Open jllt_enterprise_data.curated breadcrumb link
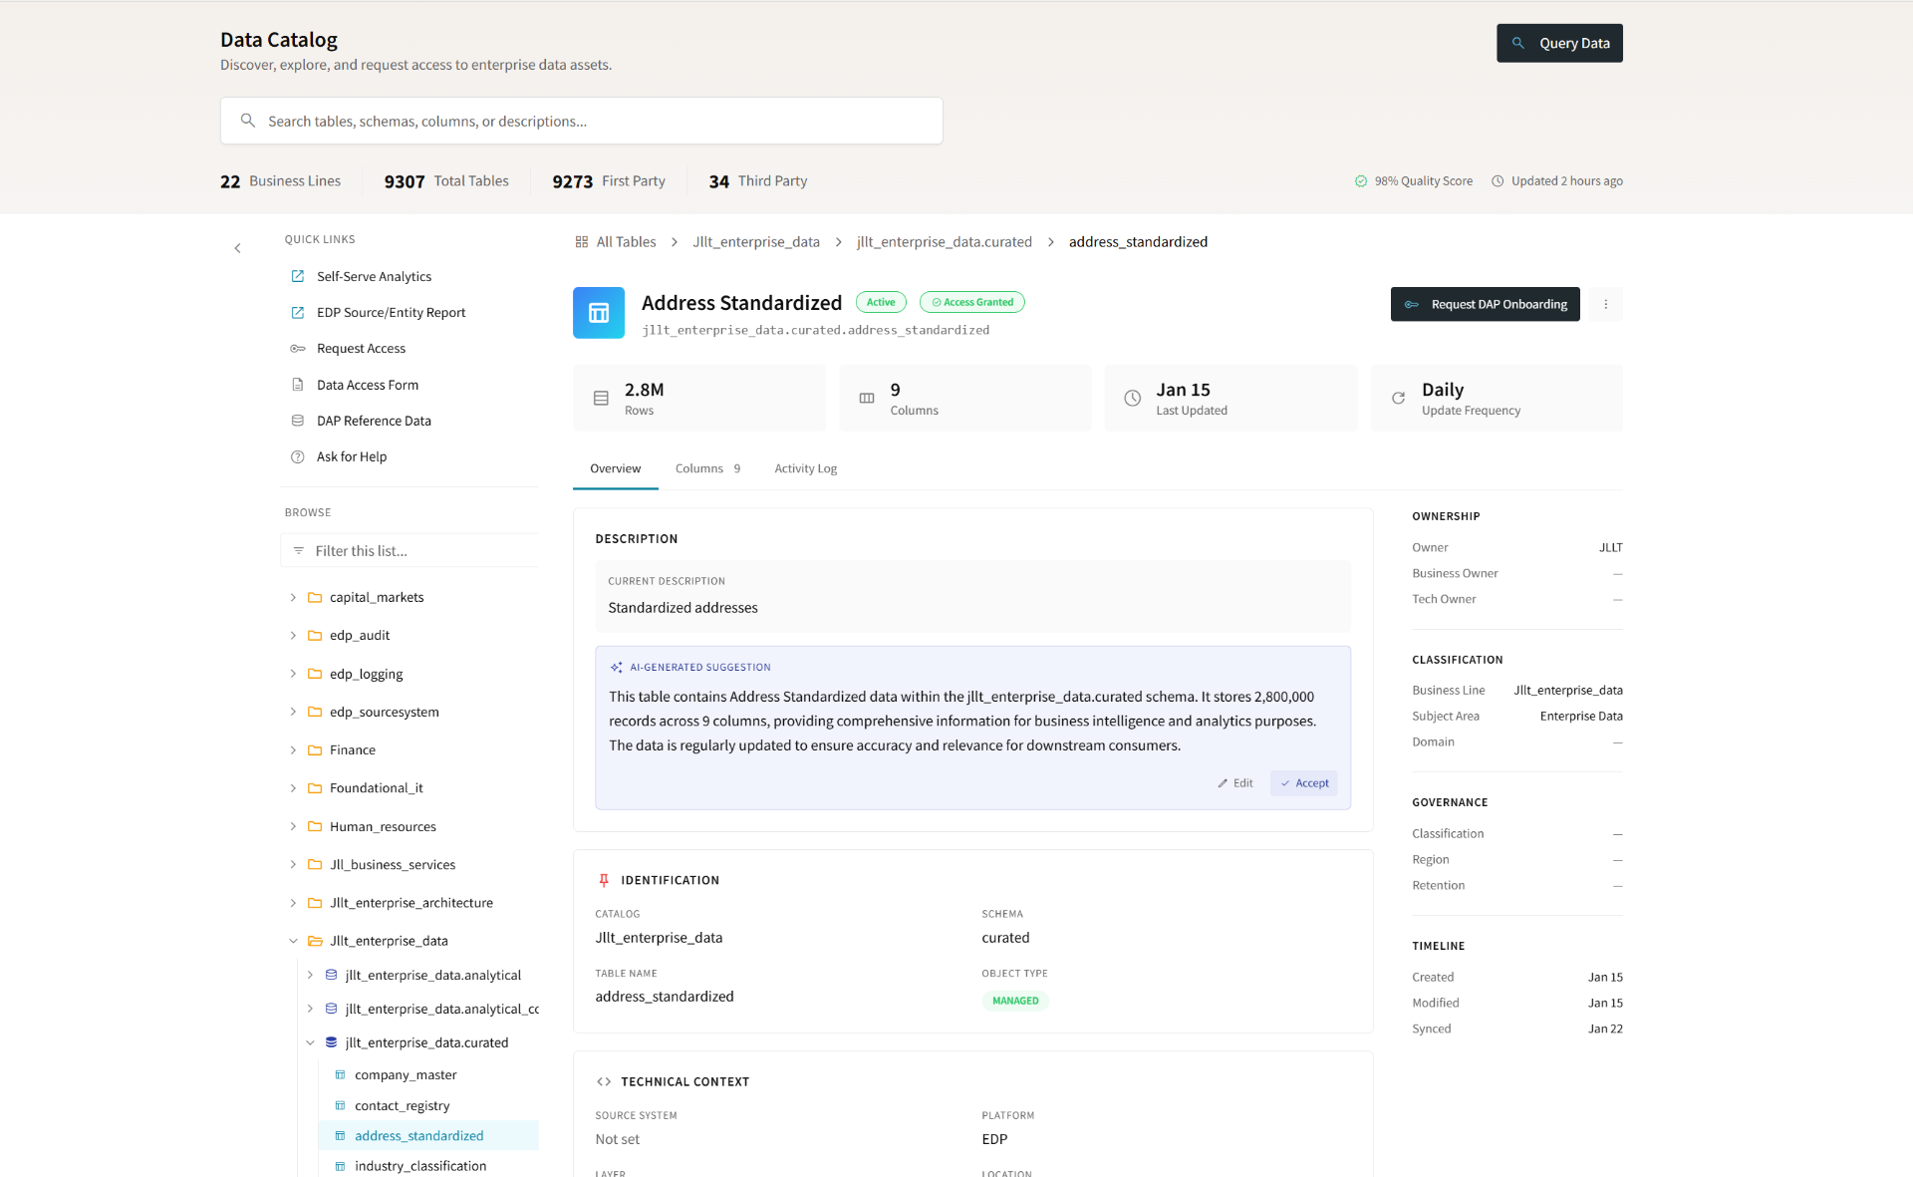 pyautogui.click(x=944, y=241)
